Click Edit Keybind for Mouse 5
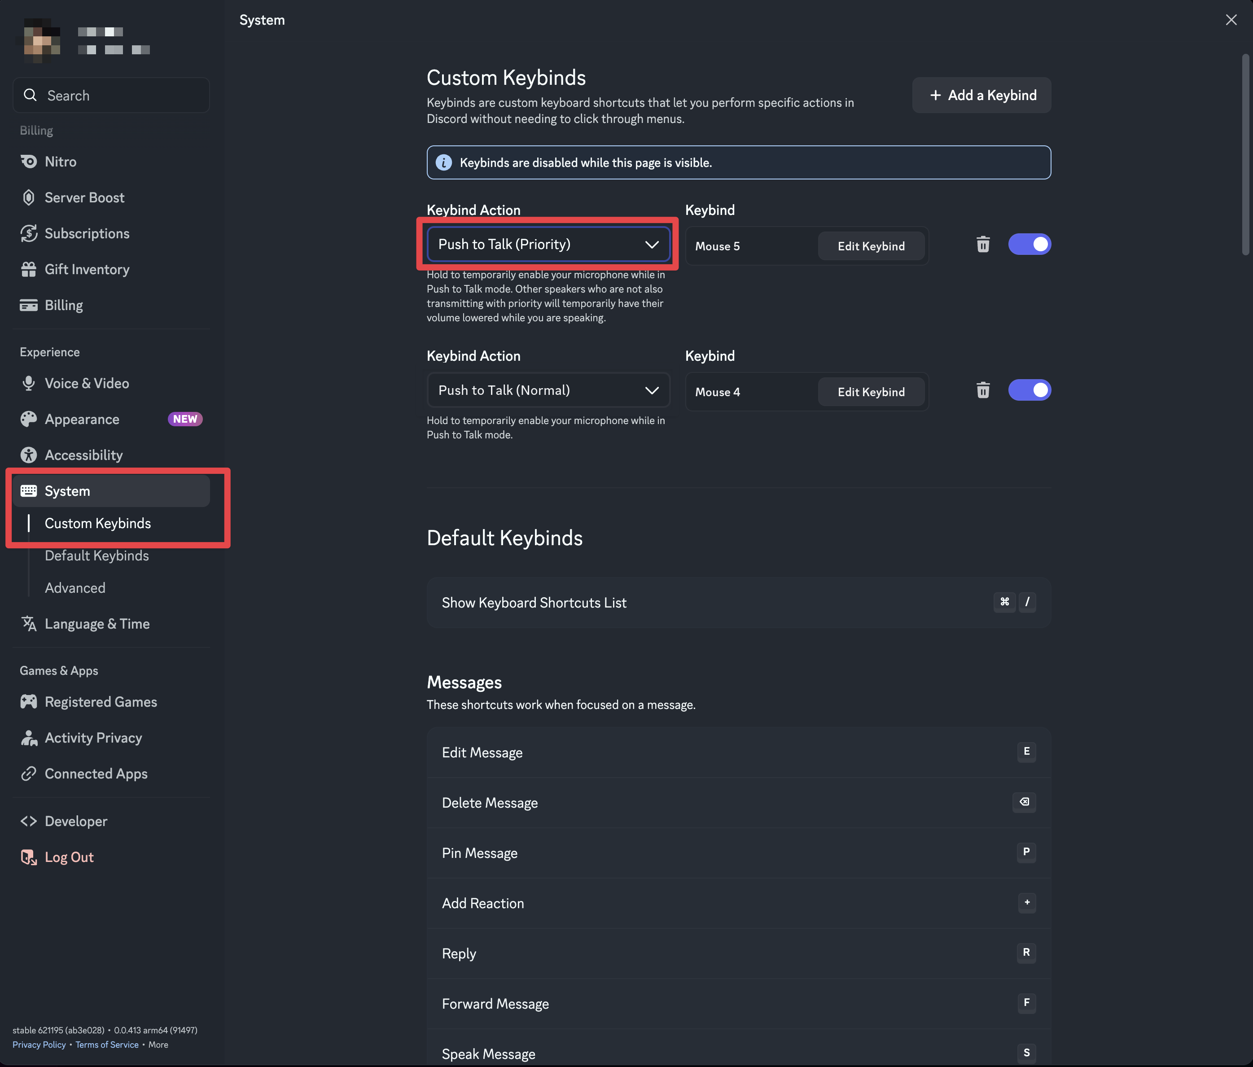 click(871, 246)
